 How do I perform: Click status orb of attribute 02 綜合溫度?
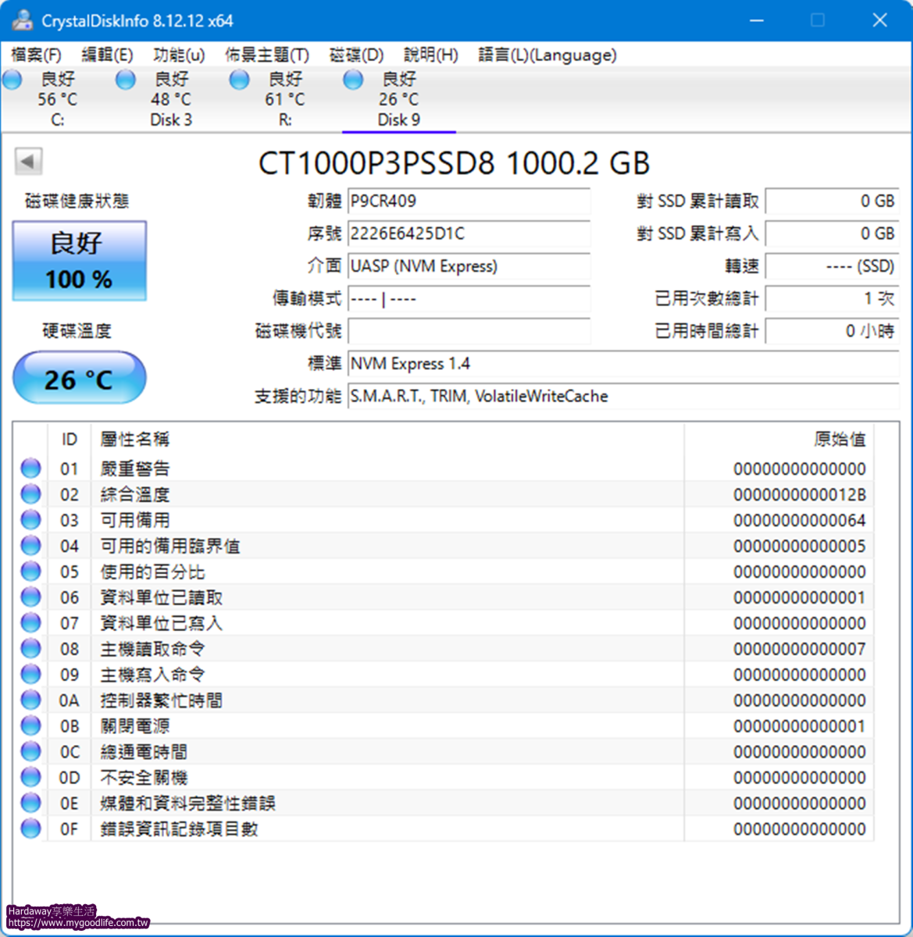pos(31,494)
